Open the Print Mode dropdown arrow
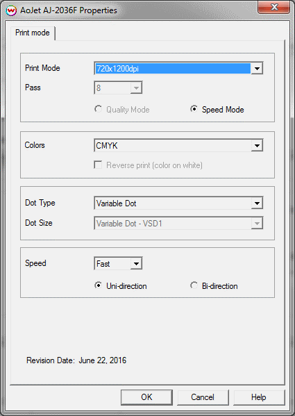This screenshot has width=295, height=416. coord(257,69)
